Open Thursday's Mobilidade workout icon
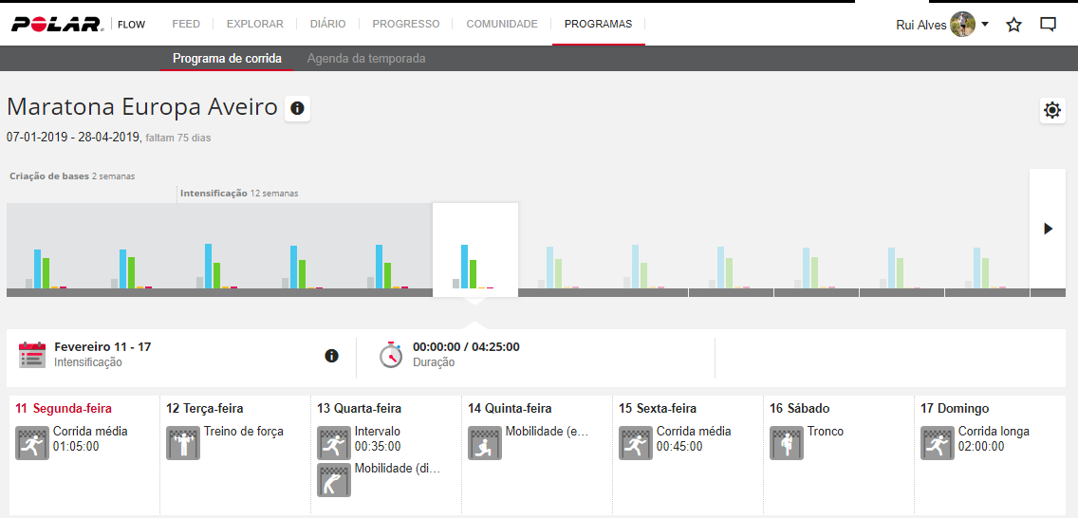The height and width of the screenshot is (518, 1078). pos(485,443)
